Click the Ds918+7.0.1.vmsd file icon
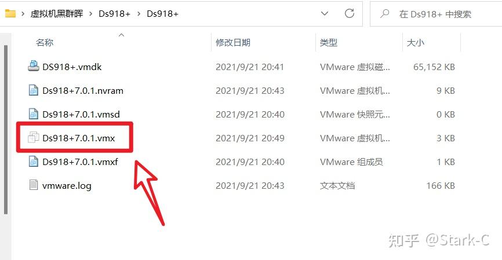 pos(33,114)
